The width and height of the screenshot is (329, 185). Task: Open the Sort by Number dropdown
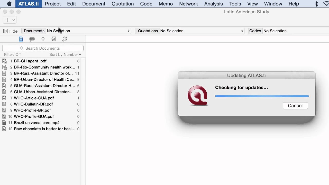click(x=65, y=54)
